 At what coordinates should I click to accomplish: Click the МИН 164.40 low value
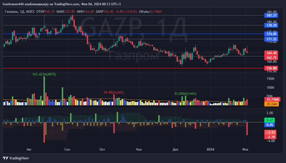click(x=85, y=11)
